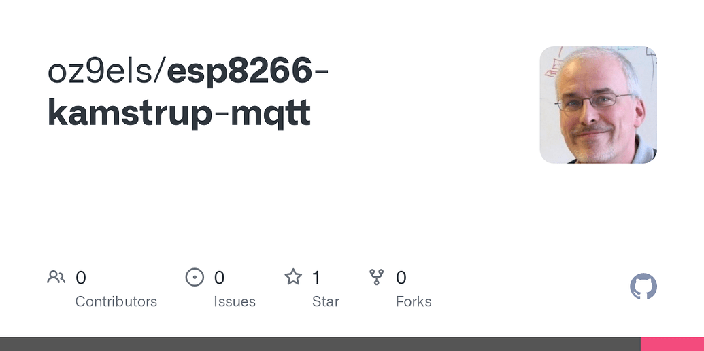Viewport: 704px width, 351px height.
Task: Click the star count showing 1
Action: (x=316, y=278)
